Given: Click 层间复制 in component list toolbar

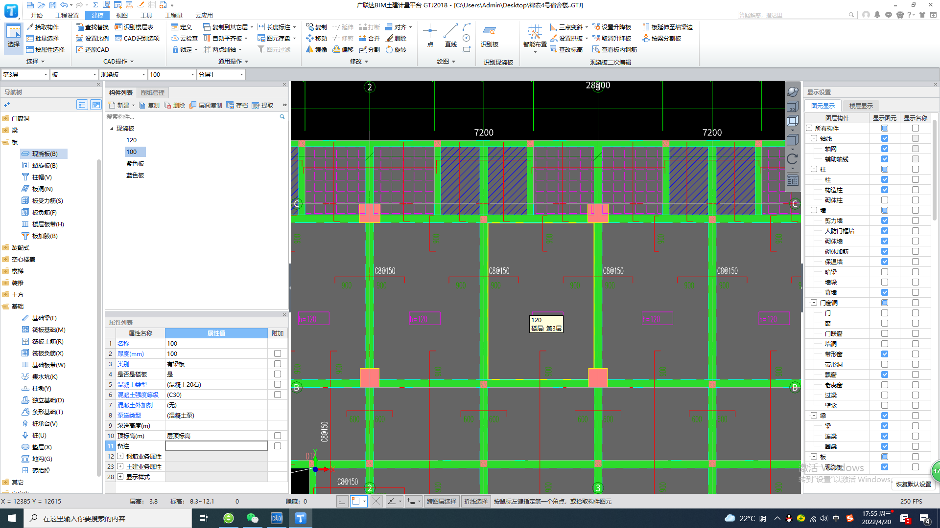Looking at the screenshot, I should 206,105.
